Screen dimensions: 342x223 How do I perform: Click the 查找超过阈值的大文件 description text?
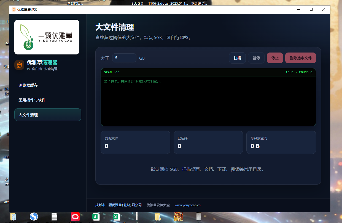(x=143, y=38)
